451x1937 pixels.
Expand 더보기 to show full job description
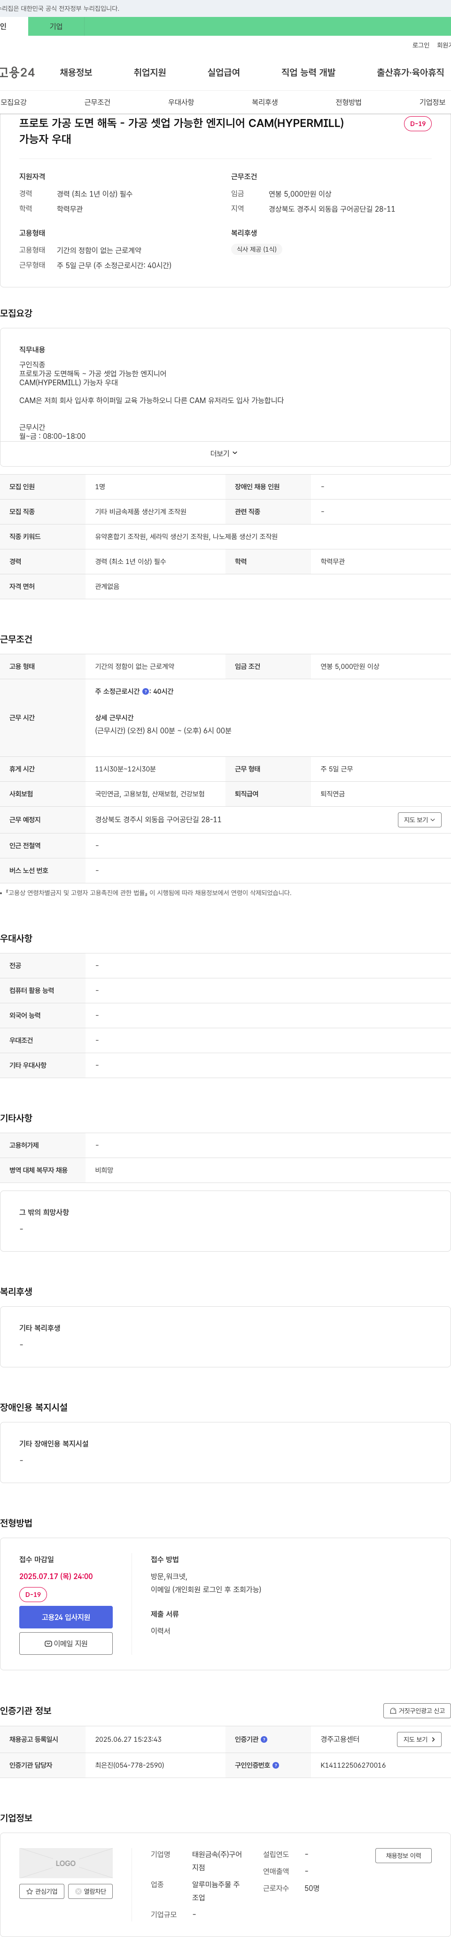[224, 453]
